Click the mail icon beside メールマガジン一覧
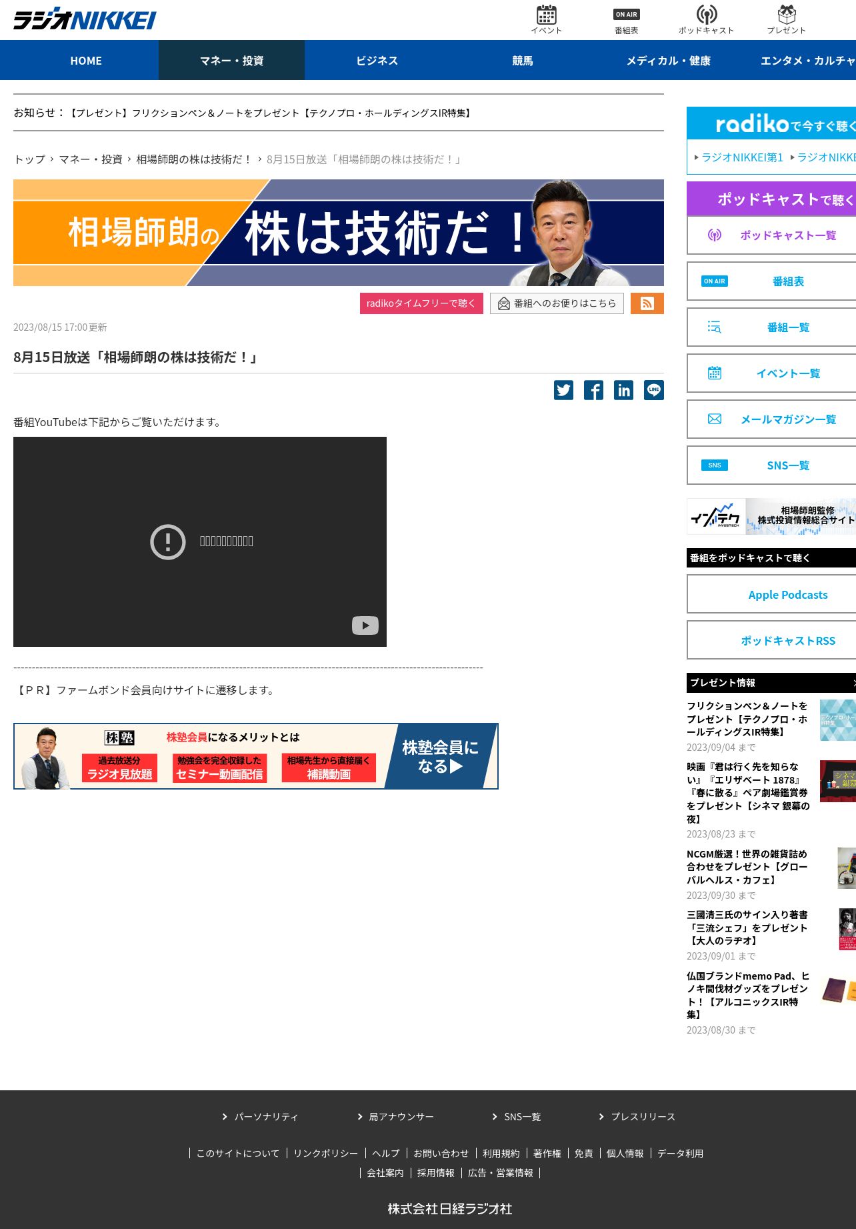 tap(715, 419)
